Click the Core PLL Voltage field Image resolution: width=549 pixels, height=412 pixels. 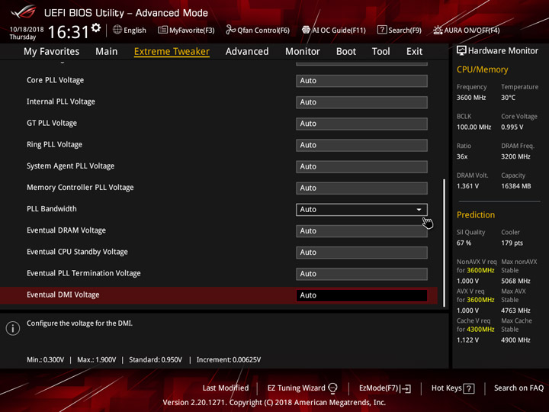point(361,81)
